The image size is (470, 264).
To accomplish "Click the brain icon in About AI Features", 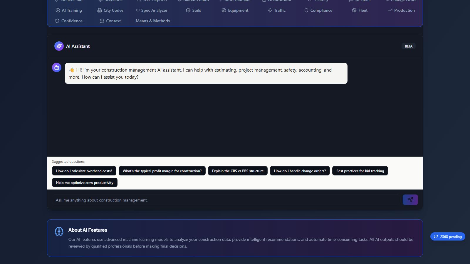I will pyautogui.click(x=59, y=231).
